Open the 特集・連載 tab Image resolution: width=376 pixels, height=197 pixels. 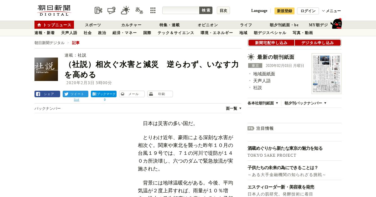coord(170,25)
